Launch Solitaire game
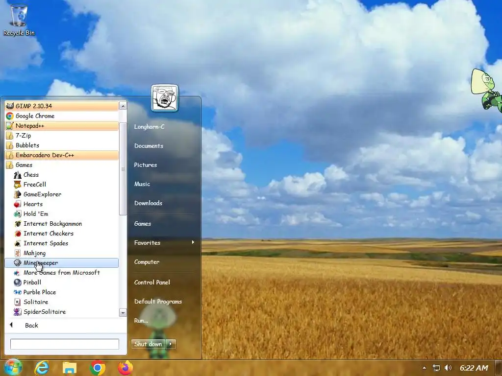 [62, 302]
